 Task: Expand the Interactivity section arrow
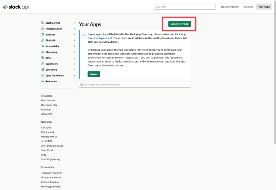click(74, 46)
